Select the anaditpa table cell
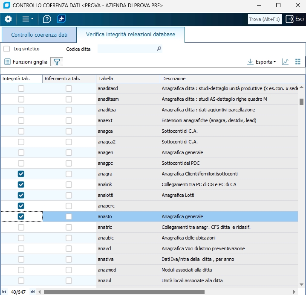This screenshot has height=295, width=306. (x=128, y=110)
